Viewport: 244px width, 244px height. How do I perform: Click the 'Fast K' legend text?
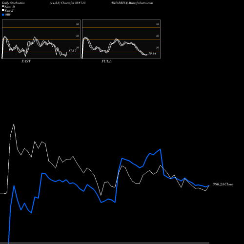[9, 11]
